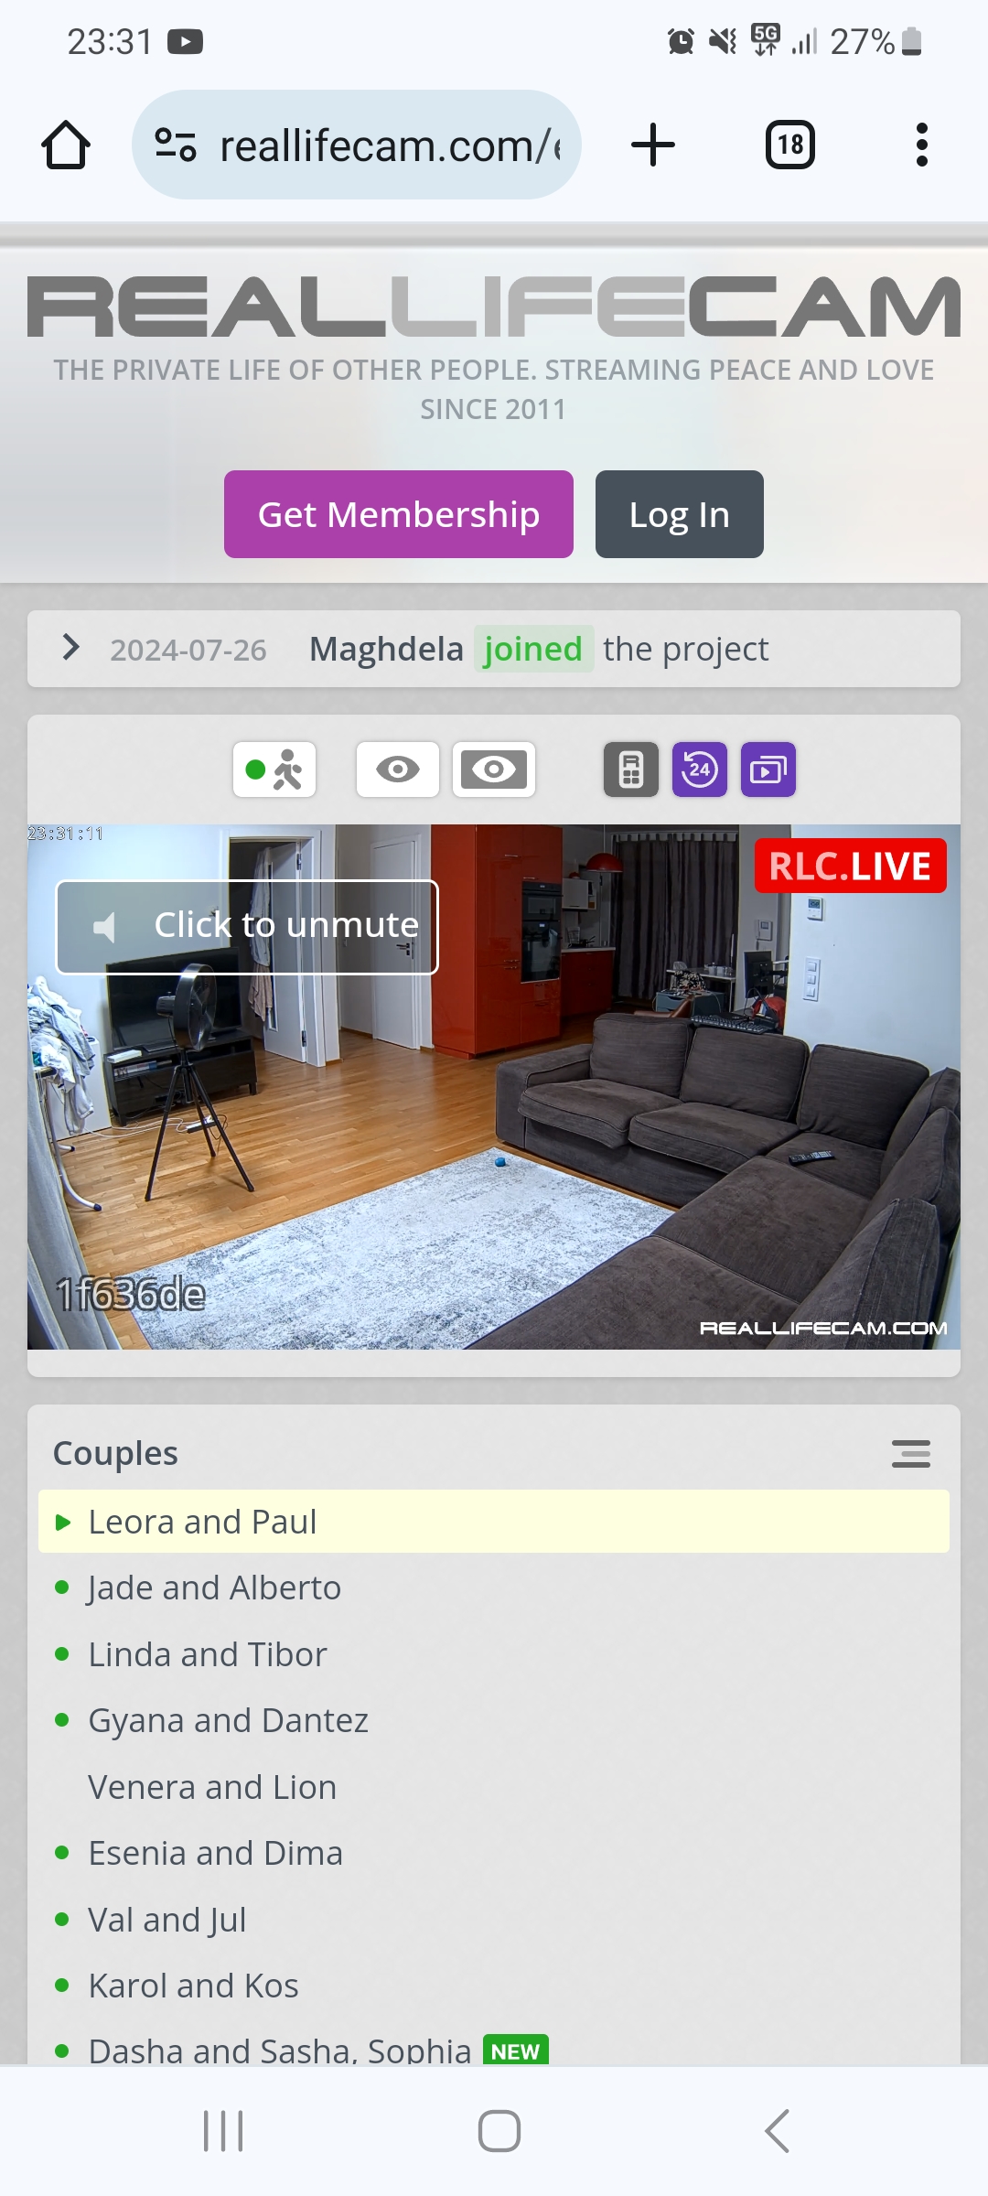Screen dimensions: 988x2196
Task: Click the RLC.LIVE badge
Action: click(x=851, y=866)
